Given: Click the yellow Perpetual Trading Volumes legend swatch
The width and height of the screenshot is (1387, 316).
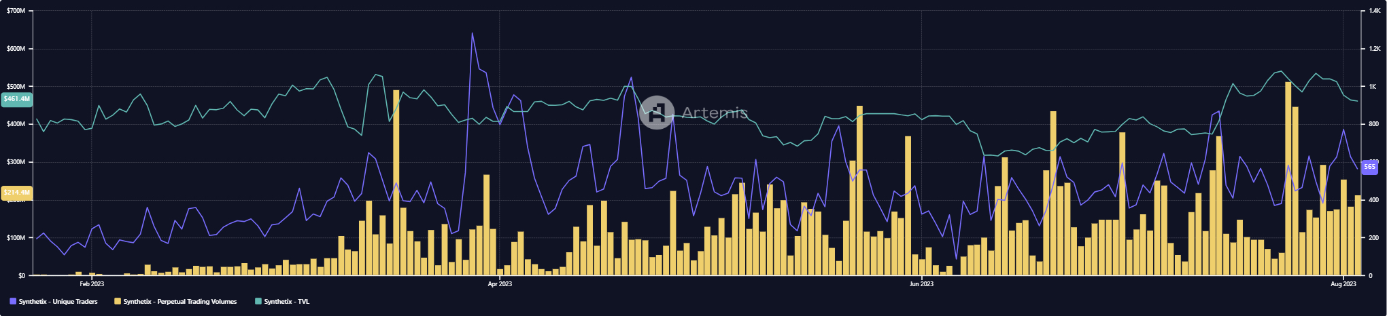Looking at the screenshot, I should (118, 301).
